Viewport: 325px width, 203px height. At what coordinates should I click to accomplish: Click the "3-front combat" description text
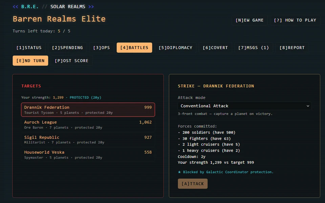point(225,114)
